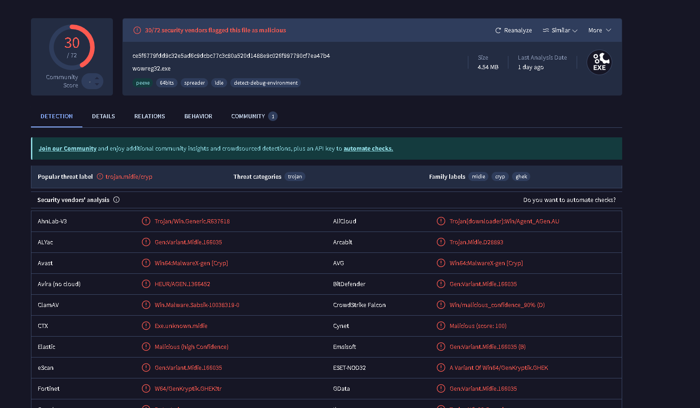Click the GData detection alert icon
This screenshot has width=700, height=408.
[441, 388]
